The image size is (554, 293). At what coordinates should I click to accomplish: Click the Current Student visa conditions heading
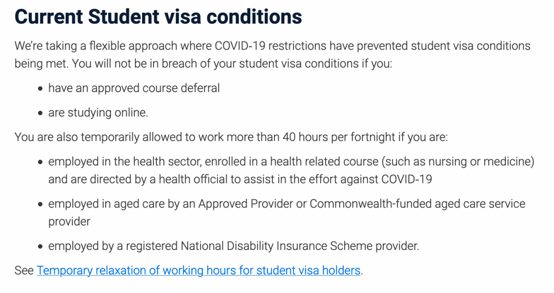point(159,16)
